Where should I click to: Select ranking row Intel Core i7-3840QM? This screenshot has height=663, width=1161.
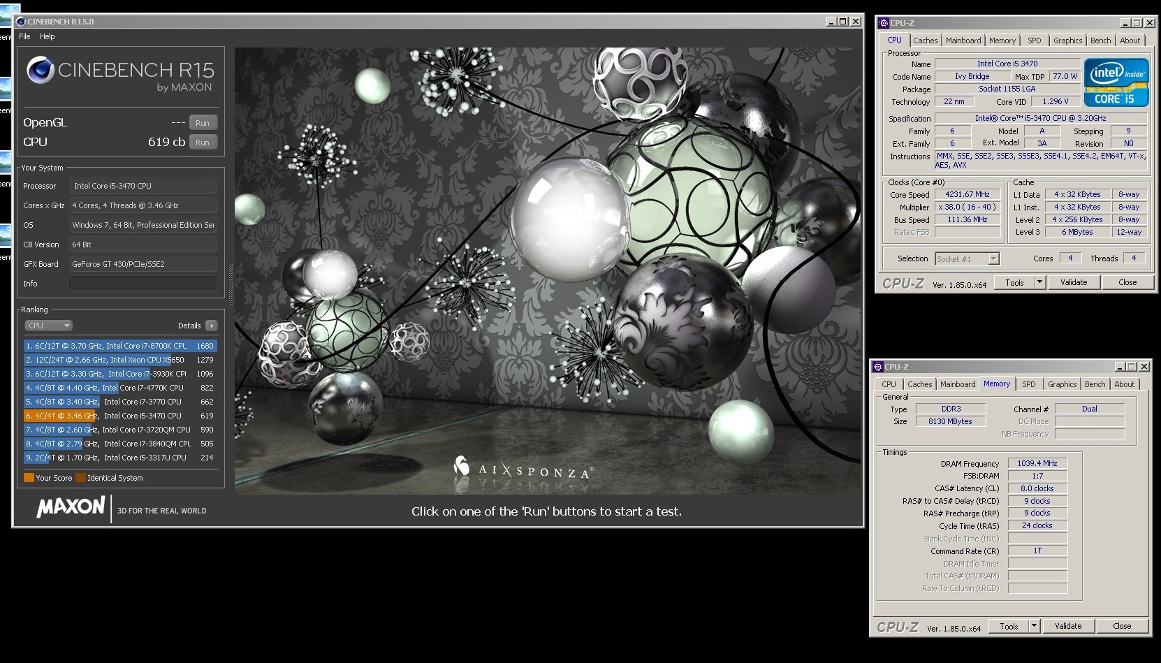119,444
